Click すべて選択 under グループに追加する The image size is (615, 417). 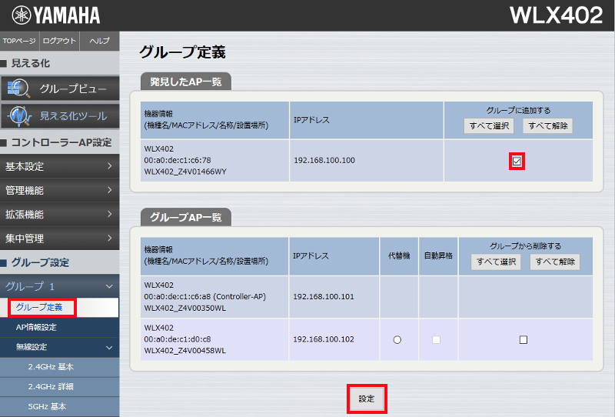[488, 125]
